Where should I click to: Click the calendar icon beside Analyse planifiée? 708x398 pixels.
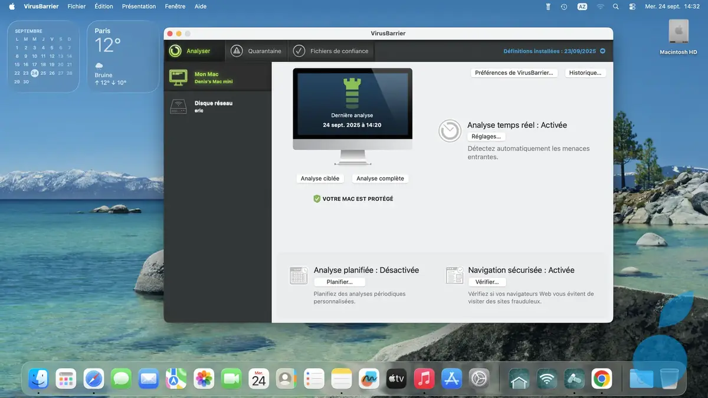point(298,275)
